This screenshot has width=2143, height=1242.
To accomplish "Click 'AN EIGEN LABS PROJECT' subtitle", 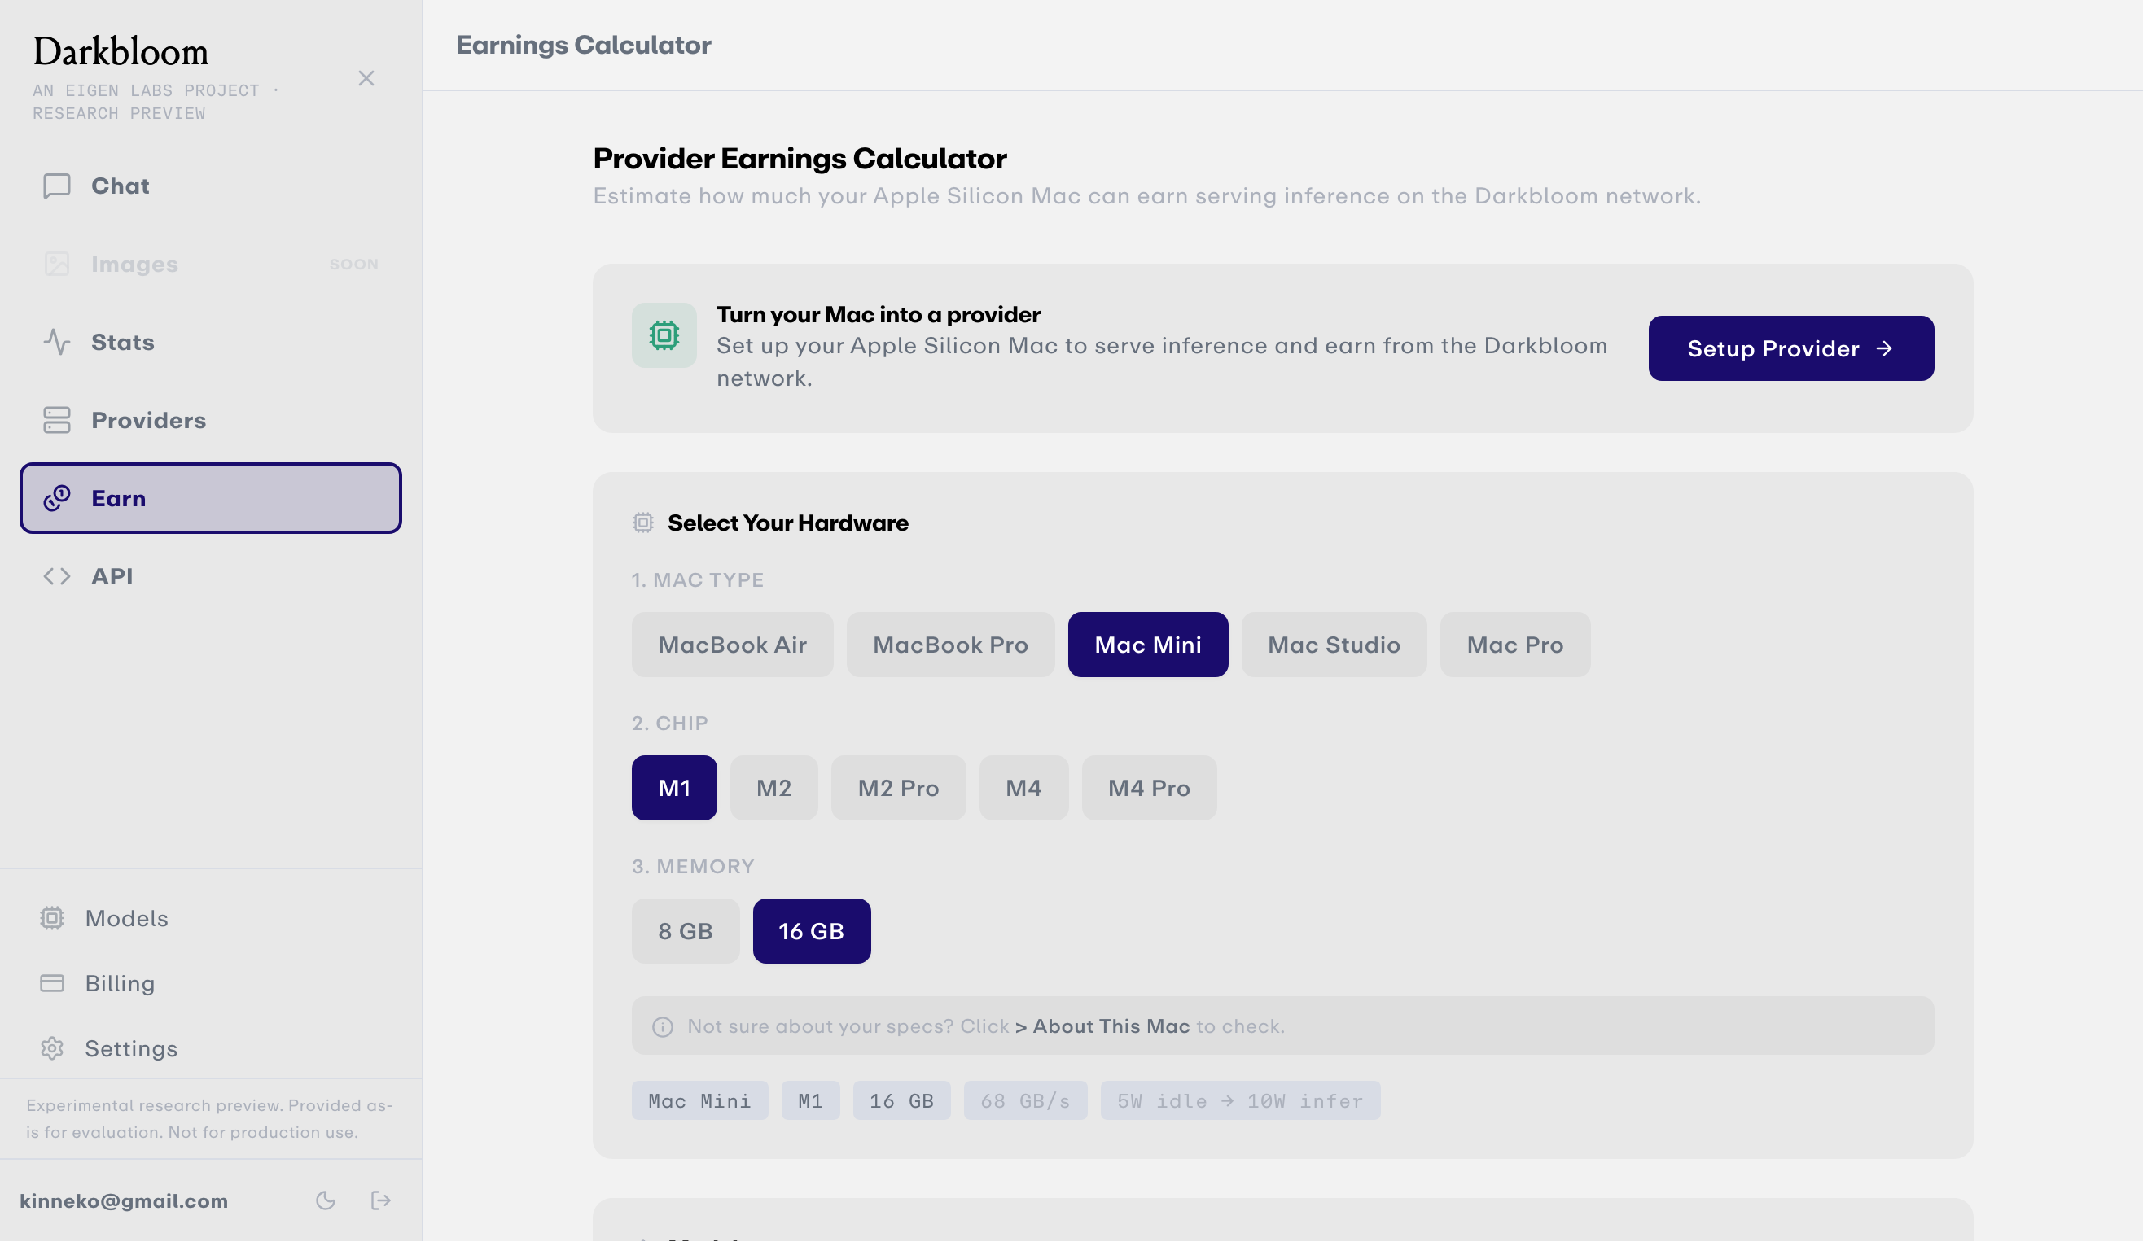I will click(146, 90).
